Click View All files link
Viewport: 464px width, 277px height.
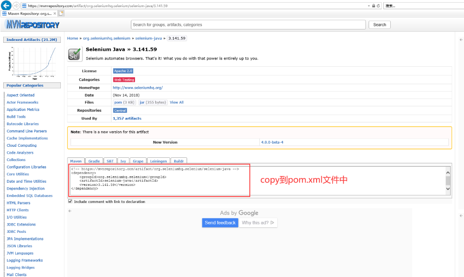[176, 102]
